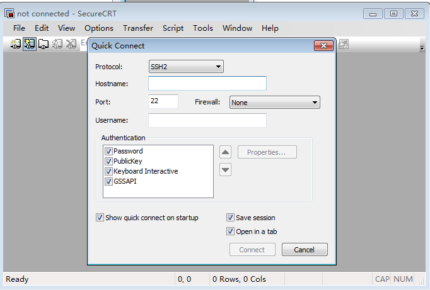Click the Port field containing 22
This screenshot has height=290, width=430.
[163, 101]
